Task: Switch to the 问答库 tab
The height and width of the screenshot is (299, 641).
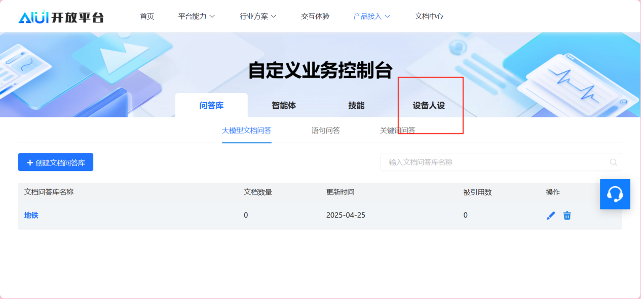Action: pos(211,106)
